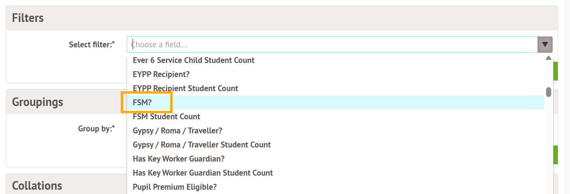This screenshot has height=194, width=570.
Task: Select 'Gypsy / Roma / Traveller Student Count'
Action: pyautogui.click(x=202, y=145)
